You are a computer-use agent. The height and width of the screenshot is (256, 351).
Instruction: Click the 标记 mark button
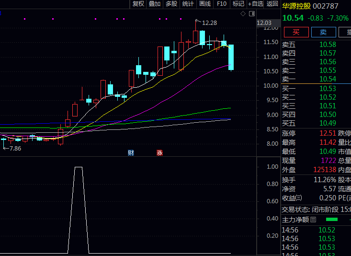(x=238, y=4)
